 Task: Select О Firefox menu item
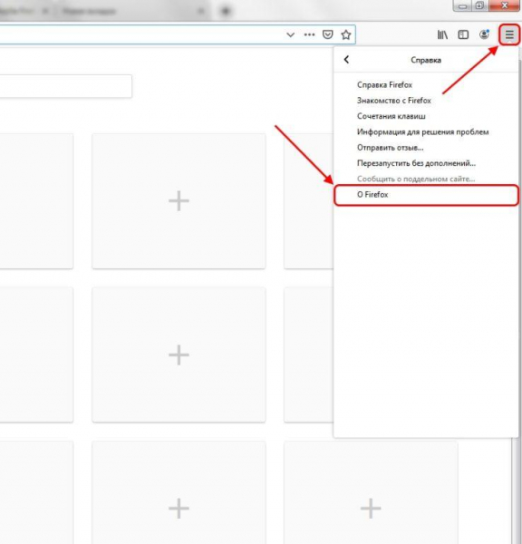(x=426, y=195)
